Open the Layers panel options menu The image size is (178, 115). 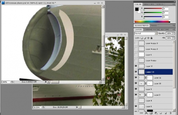[x=174, y=30]
